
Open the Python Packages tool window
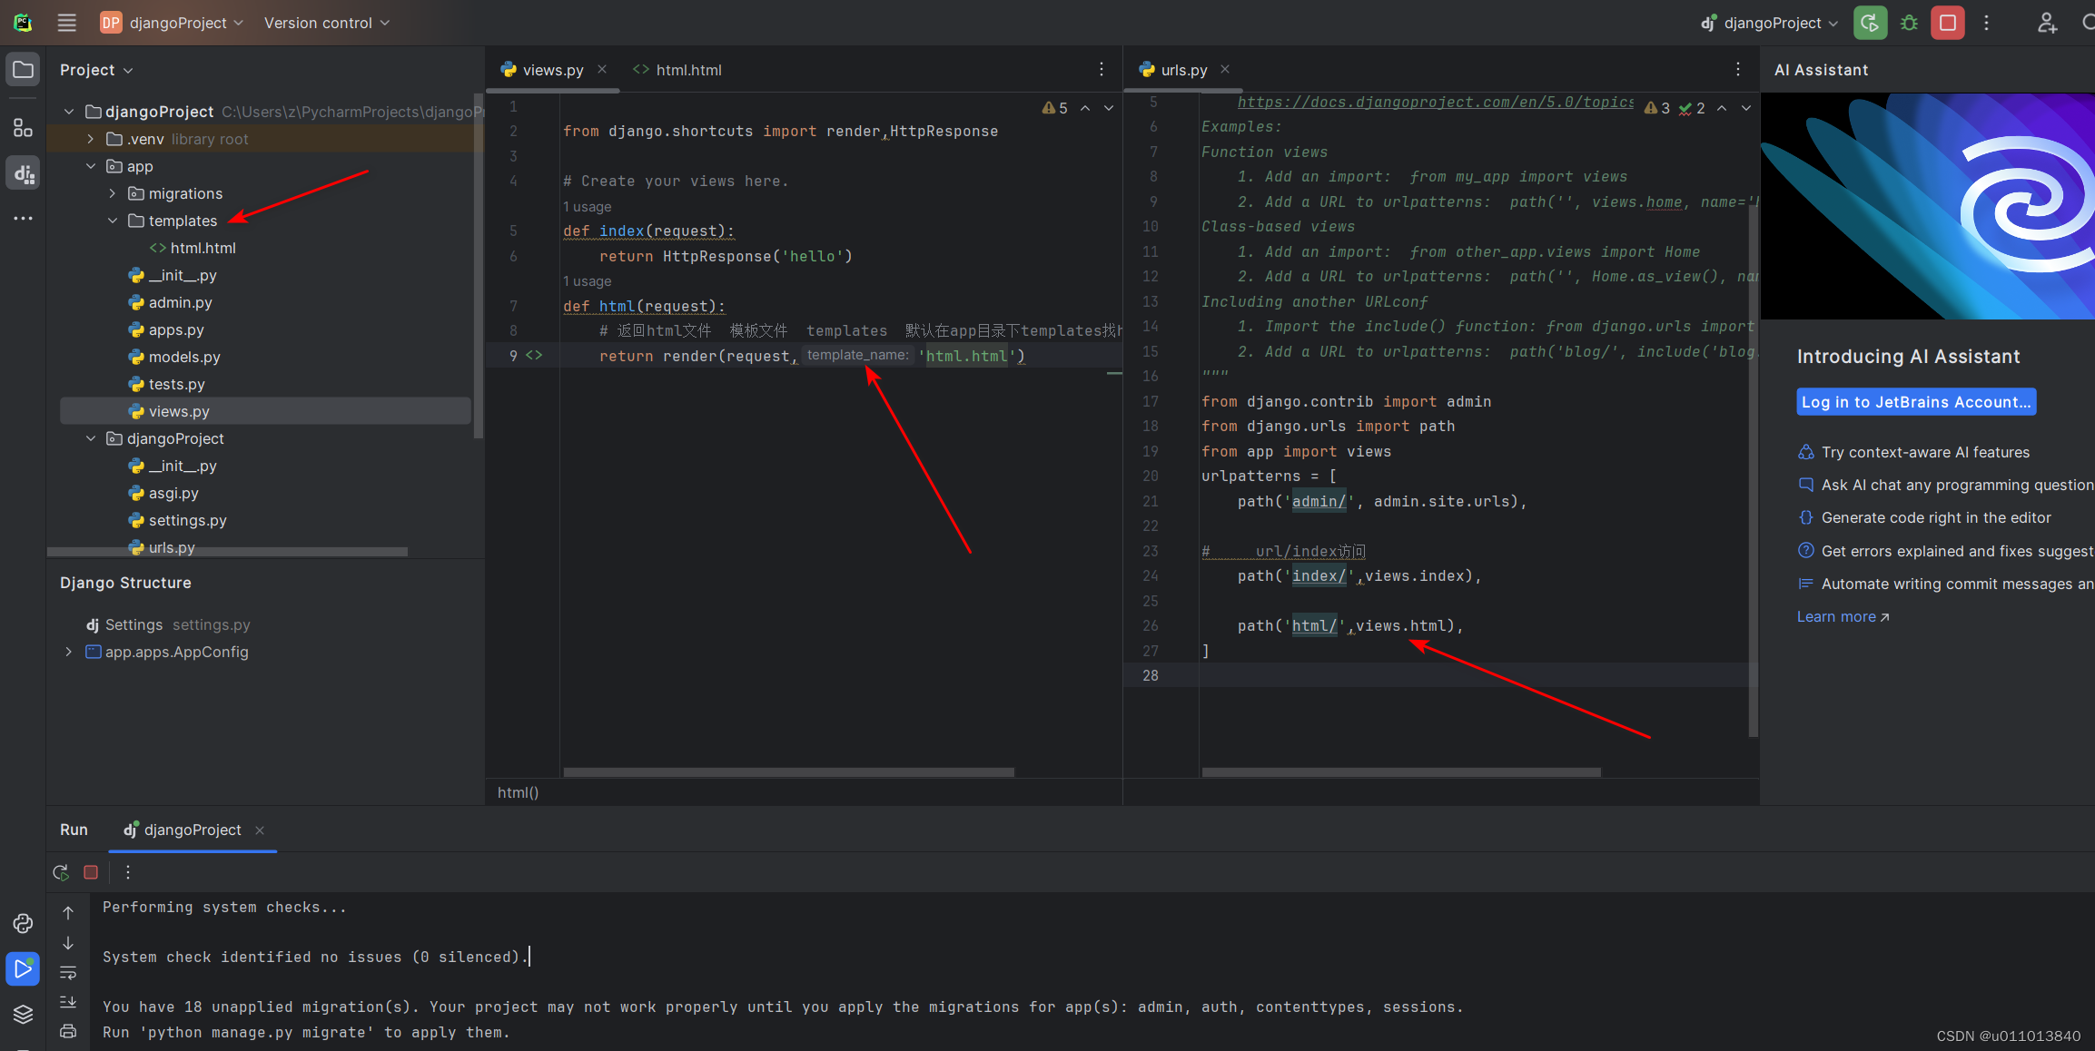23,923
